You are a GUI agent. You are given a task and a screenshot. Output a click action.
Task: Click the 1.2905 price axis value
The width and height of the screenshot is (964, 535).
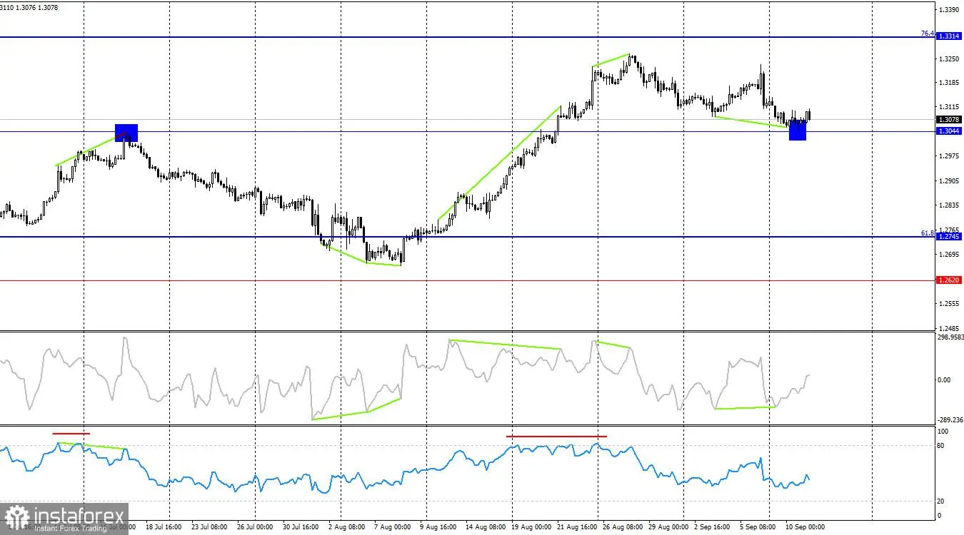(950, 181)
